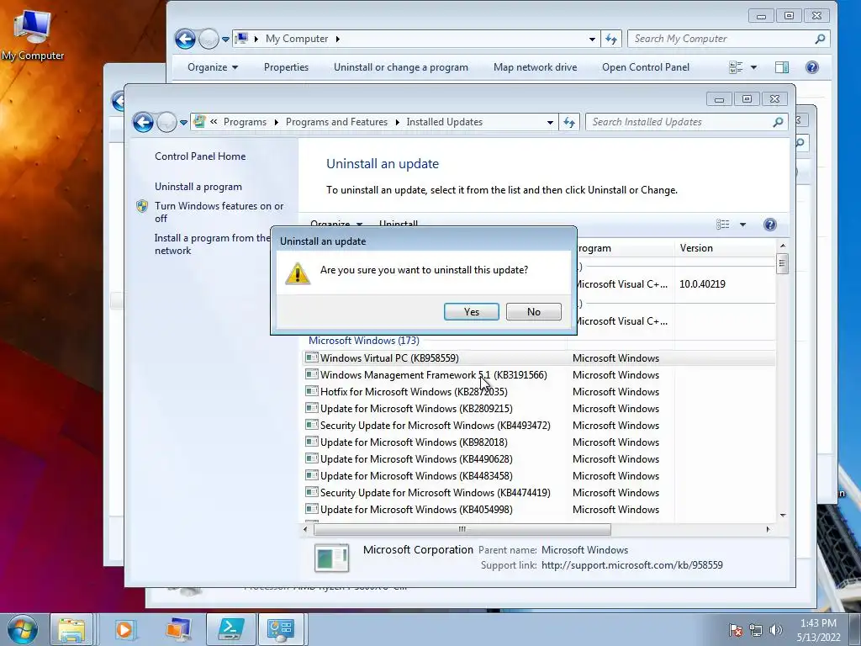This screenshot has width=861, height=646.
Task: Change view icon in My Computer toolbar
Action: click(x=735, y=67)
